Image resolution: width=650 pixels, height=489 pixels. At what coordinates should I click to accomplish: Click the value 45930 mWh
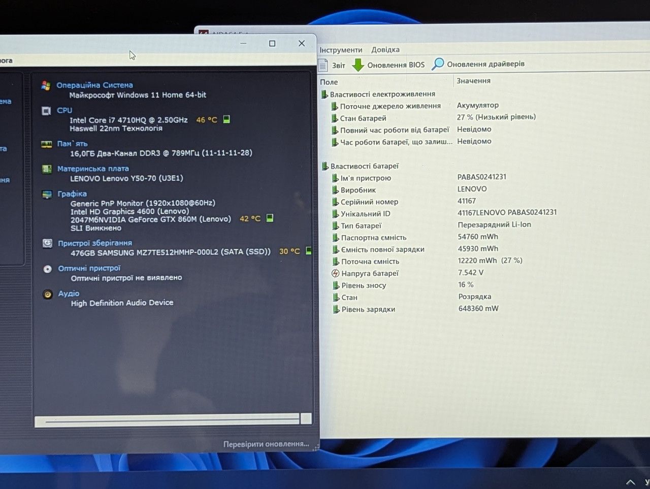[x=478, y=249]
